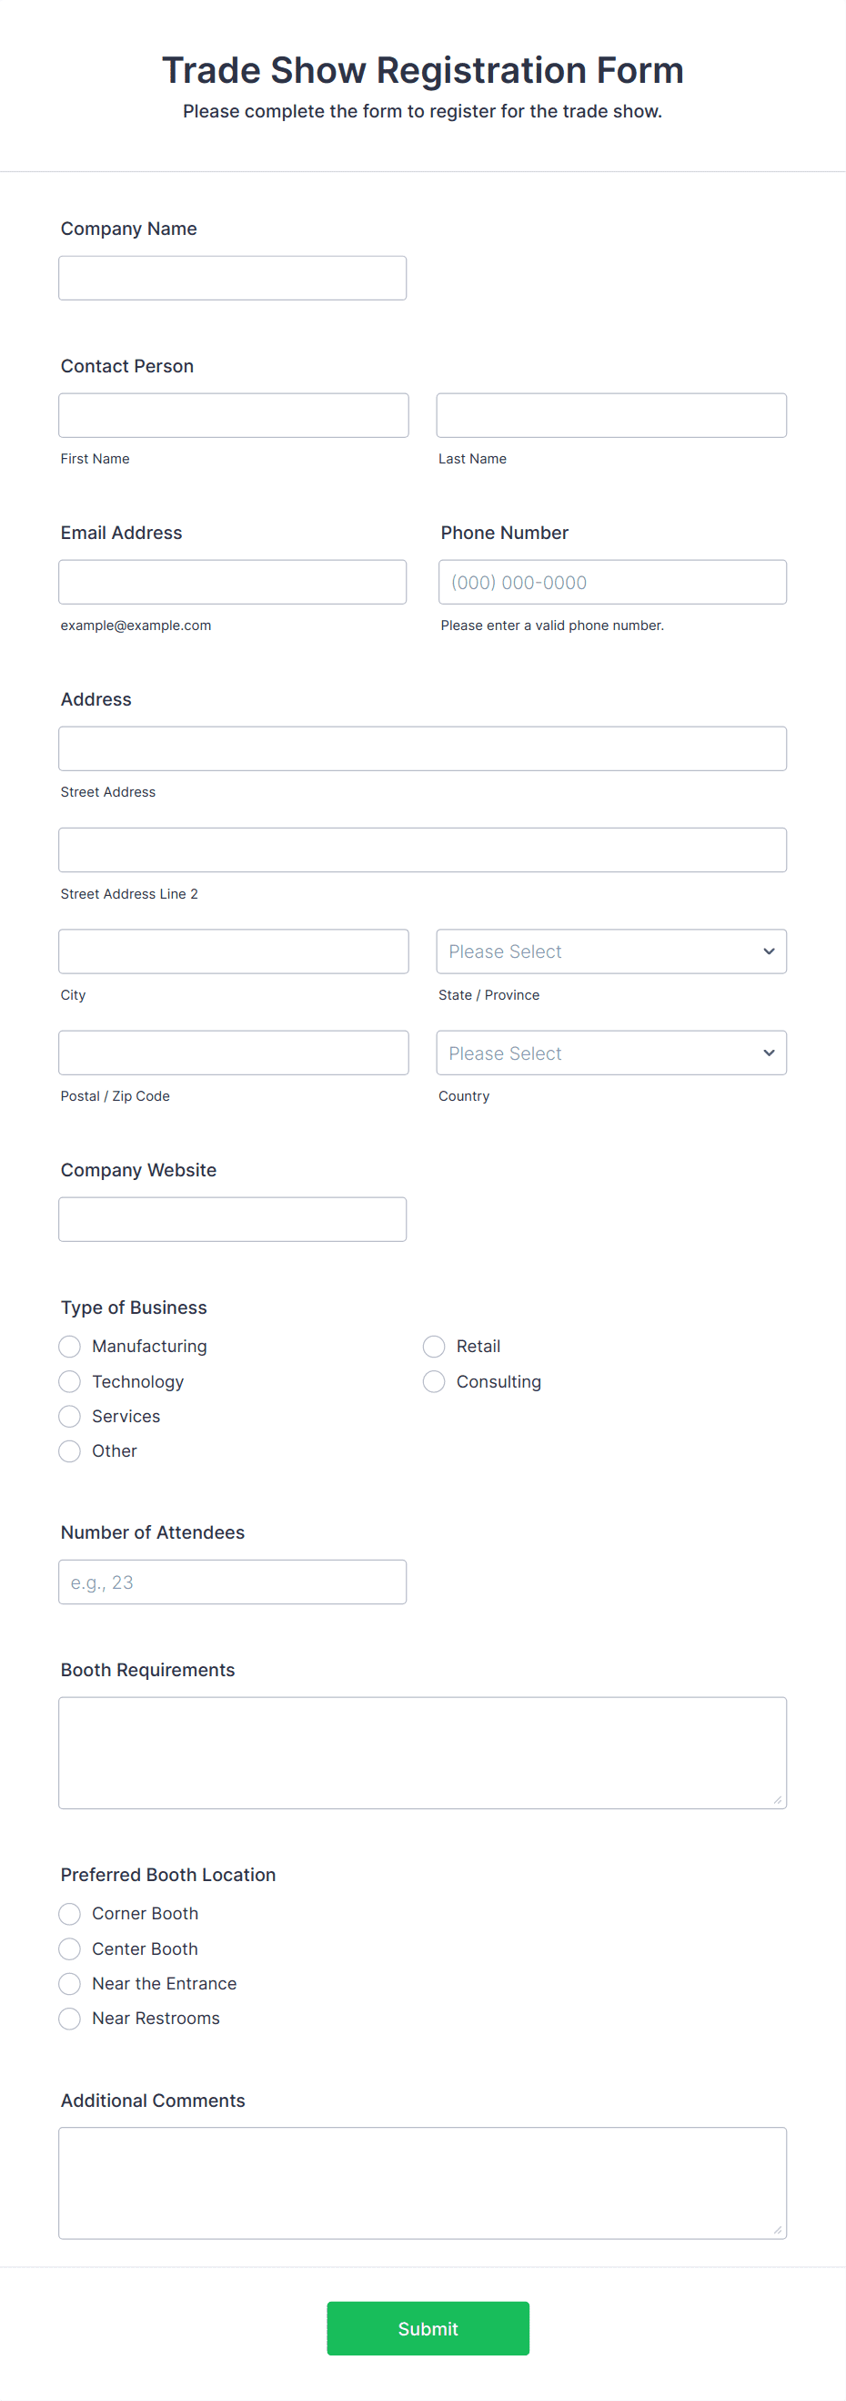This screenshot has width=846, height=2401.
Task: Click the Last Name field
Action: tap(610, 415)
